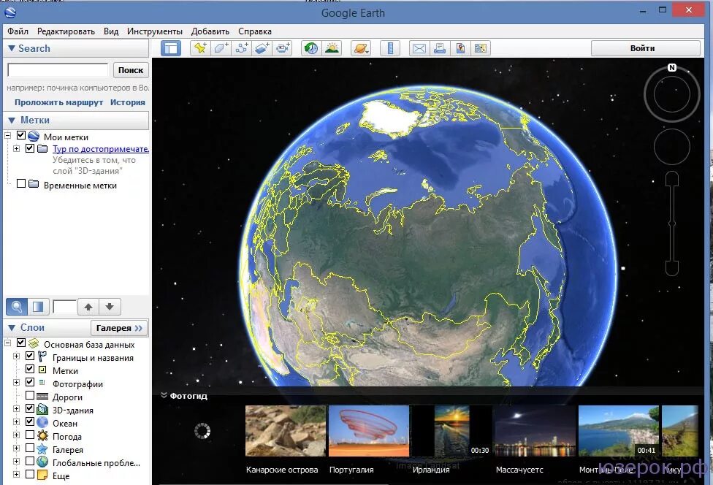Click the search magnifier icon below places panel
The height and width of the screenshot is (485, 713).
pos(17,307)
